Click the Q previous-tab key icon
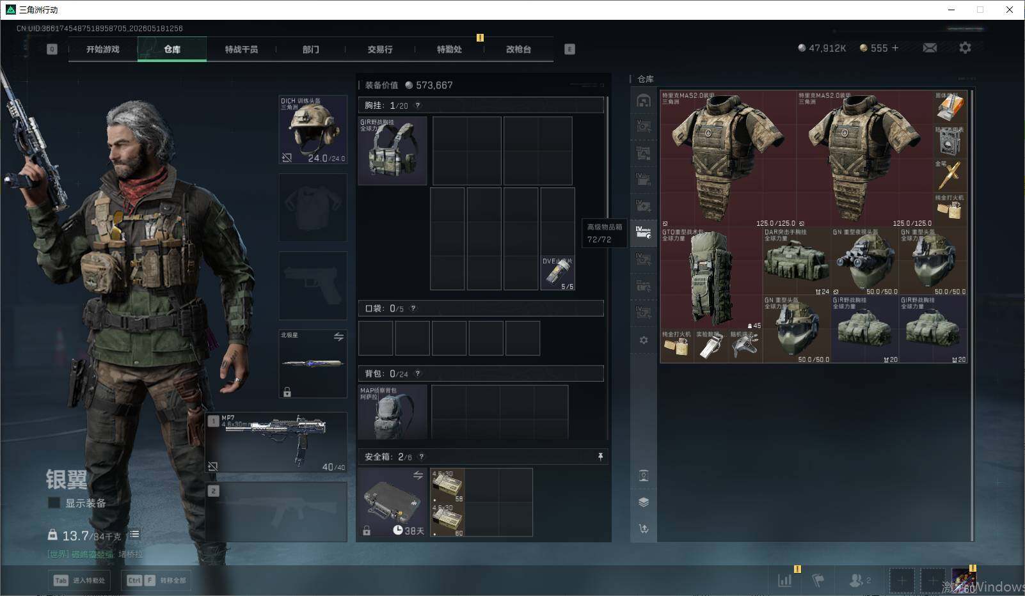The height and width of the screenshot is (596, 1025). [x=52, y=49]
